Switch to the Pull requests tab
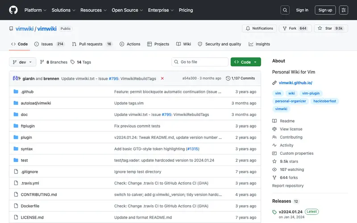 coord(92,44)
